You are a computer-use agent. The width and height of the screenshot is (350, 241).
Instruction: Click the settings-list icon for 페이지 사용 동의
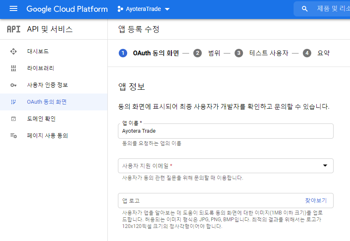pyautogui.click(x=13, y=136)
